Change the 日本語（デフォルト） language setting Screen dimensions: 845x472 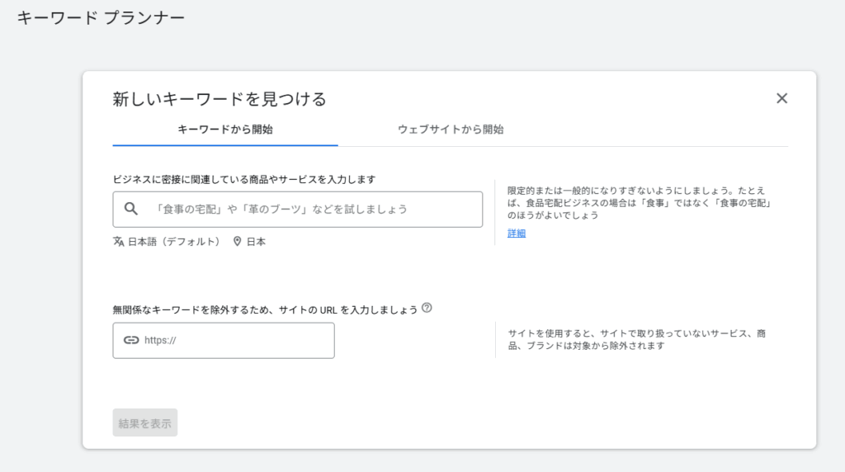point(173,242)
